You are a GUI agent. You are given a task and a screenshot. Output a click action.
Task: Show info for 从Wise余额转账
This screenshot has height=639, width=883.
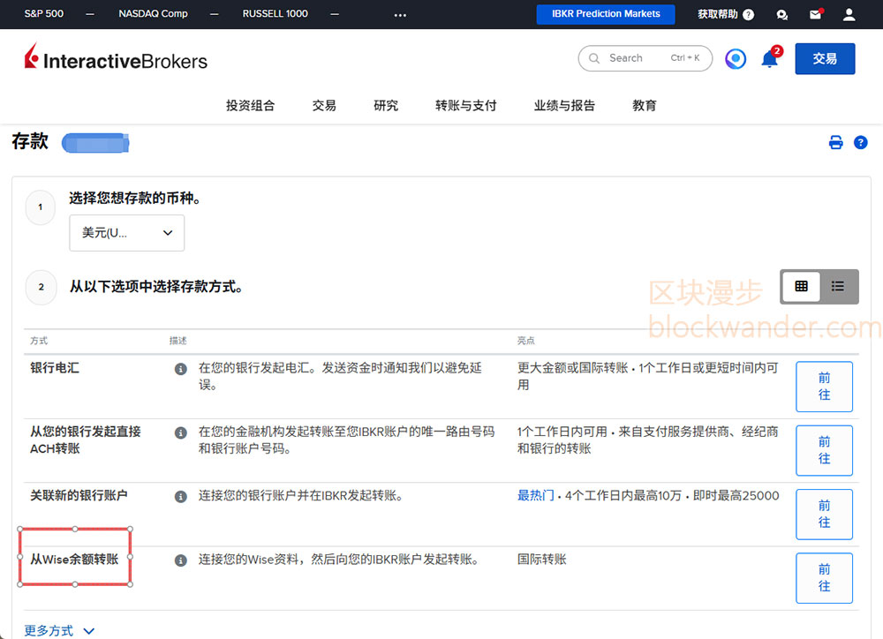click(x=181, y=560)
